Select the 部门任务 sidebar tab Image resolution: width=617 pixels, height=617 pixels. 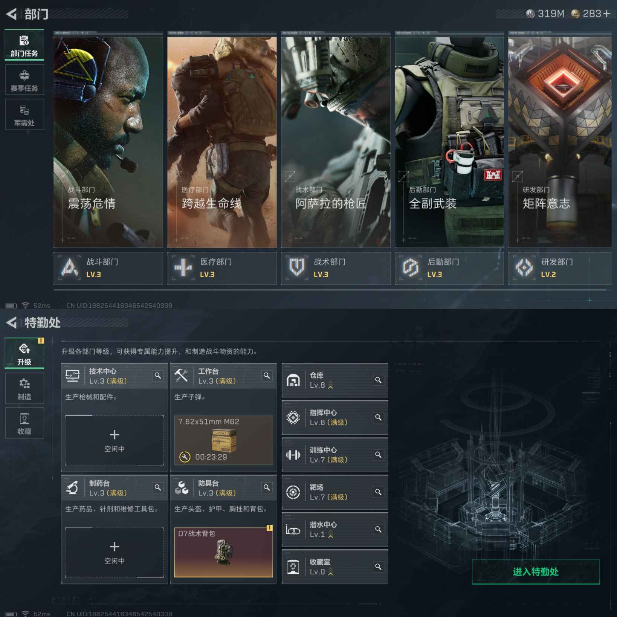[x=24, y=45]
